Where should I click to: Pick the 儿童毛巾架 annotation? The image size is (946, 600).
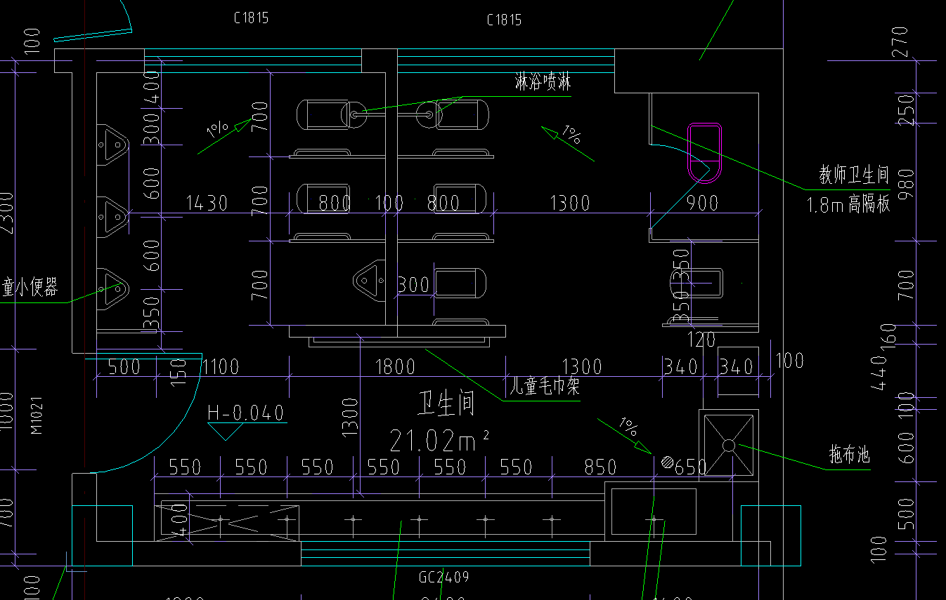coord(545,387)
